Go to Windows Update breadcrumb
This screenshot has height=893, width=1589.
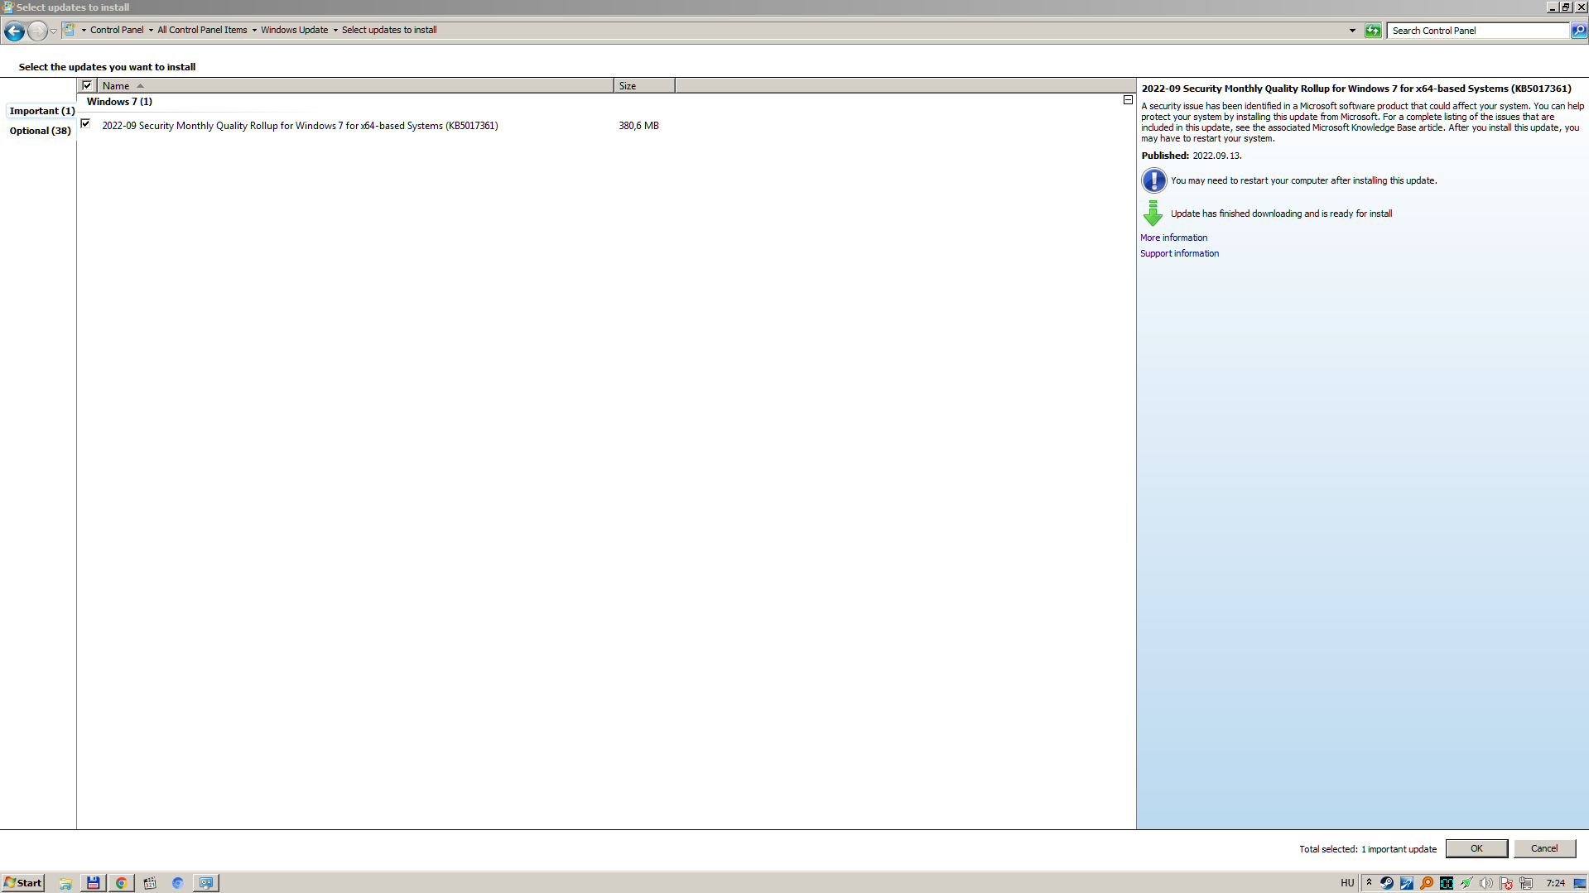294,30
